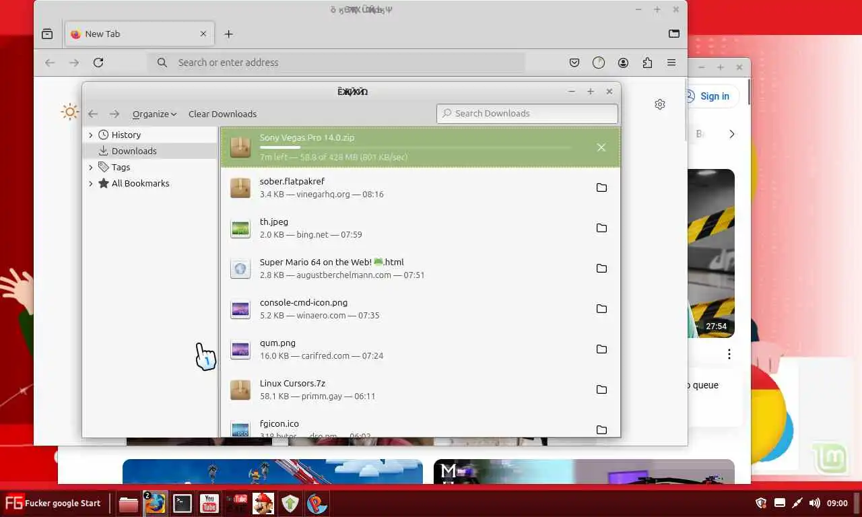Open Fucker google Start menu
The width and height of the screenshot is (862, 517).
point(53,503)
